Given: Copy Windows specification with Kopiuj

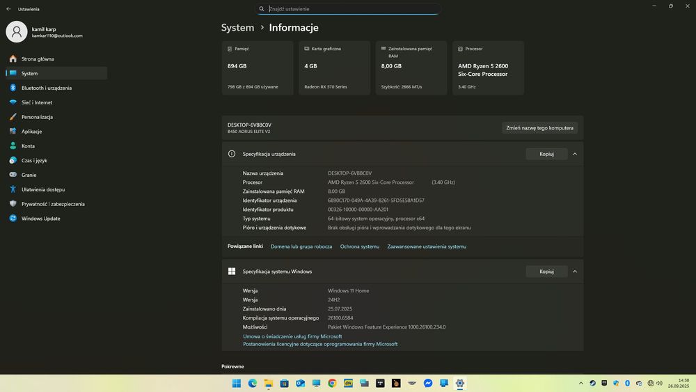Looking at the screenshot, I should tap(546, 272).
